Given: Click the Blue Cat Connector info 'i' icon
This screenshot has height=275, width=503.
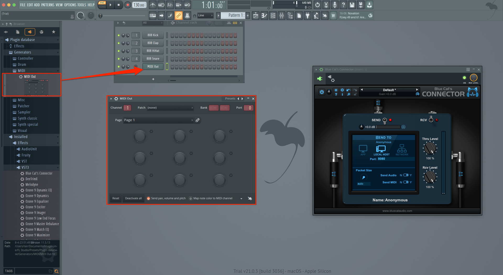Looking at the screenshot, I should pos(342,94).
